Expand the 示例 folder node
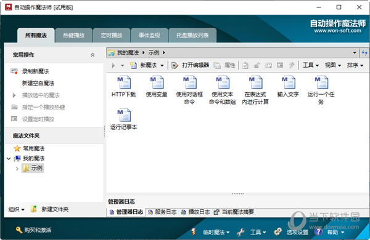The width and height of the screenshot is (370, 240). click(17, 169)
